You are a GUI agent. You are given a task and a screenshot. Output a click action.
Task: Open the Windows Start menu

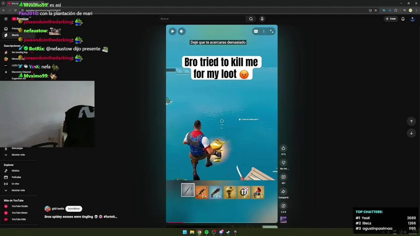point(185,232)
